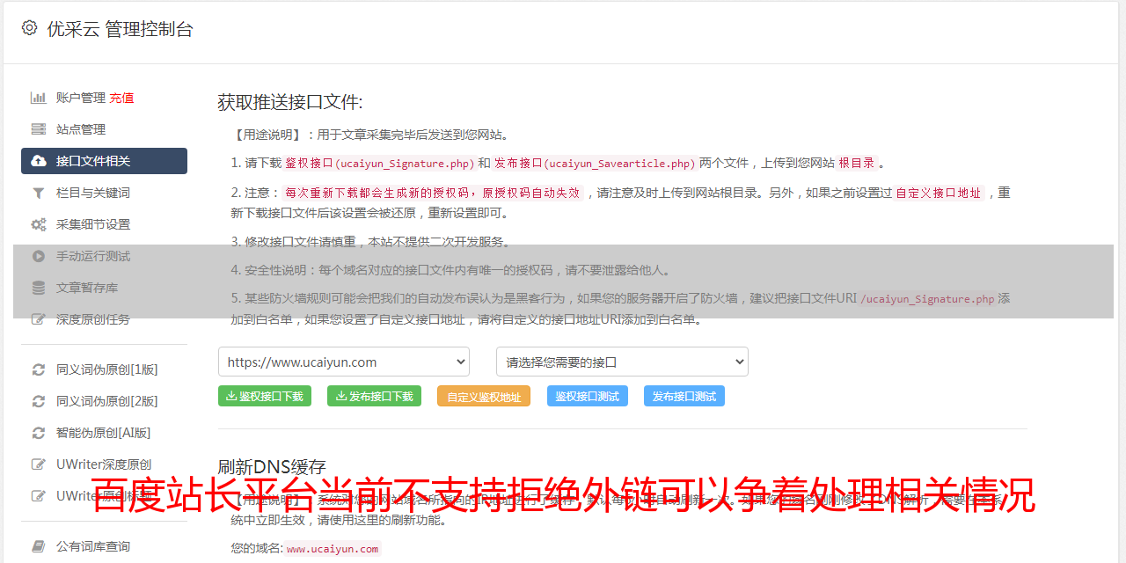Go to UWriter深度原创 in the sidebar
The width and height of the screenshot is (1126, 563).
click(x=104, y=464)
